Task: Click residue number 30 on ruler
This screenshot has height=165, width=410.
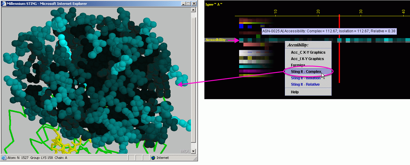Action: tap(361, 12)
